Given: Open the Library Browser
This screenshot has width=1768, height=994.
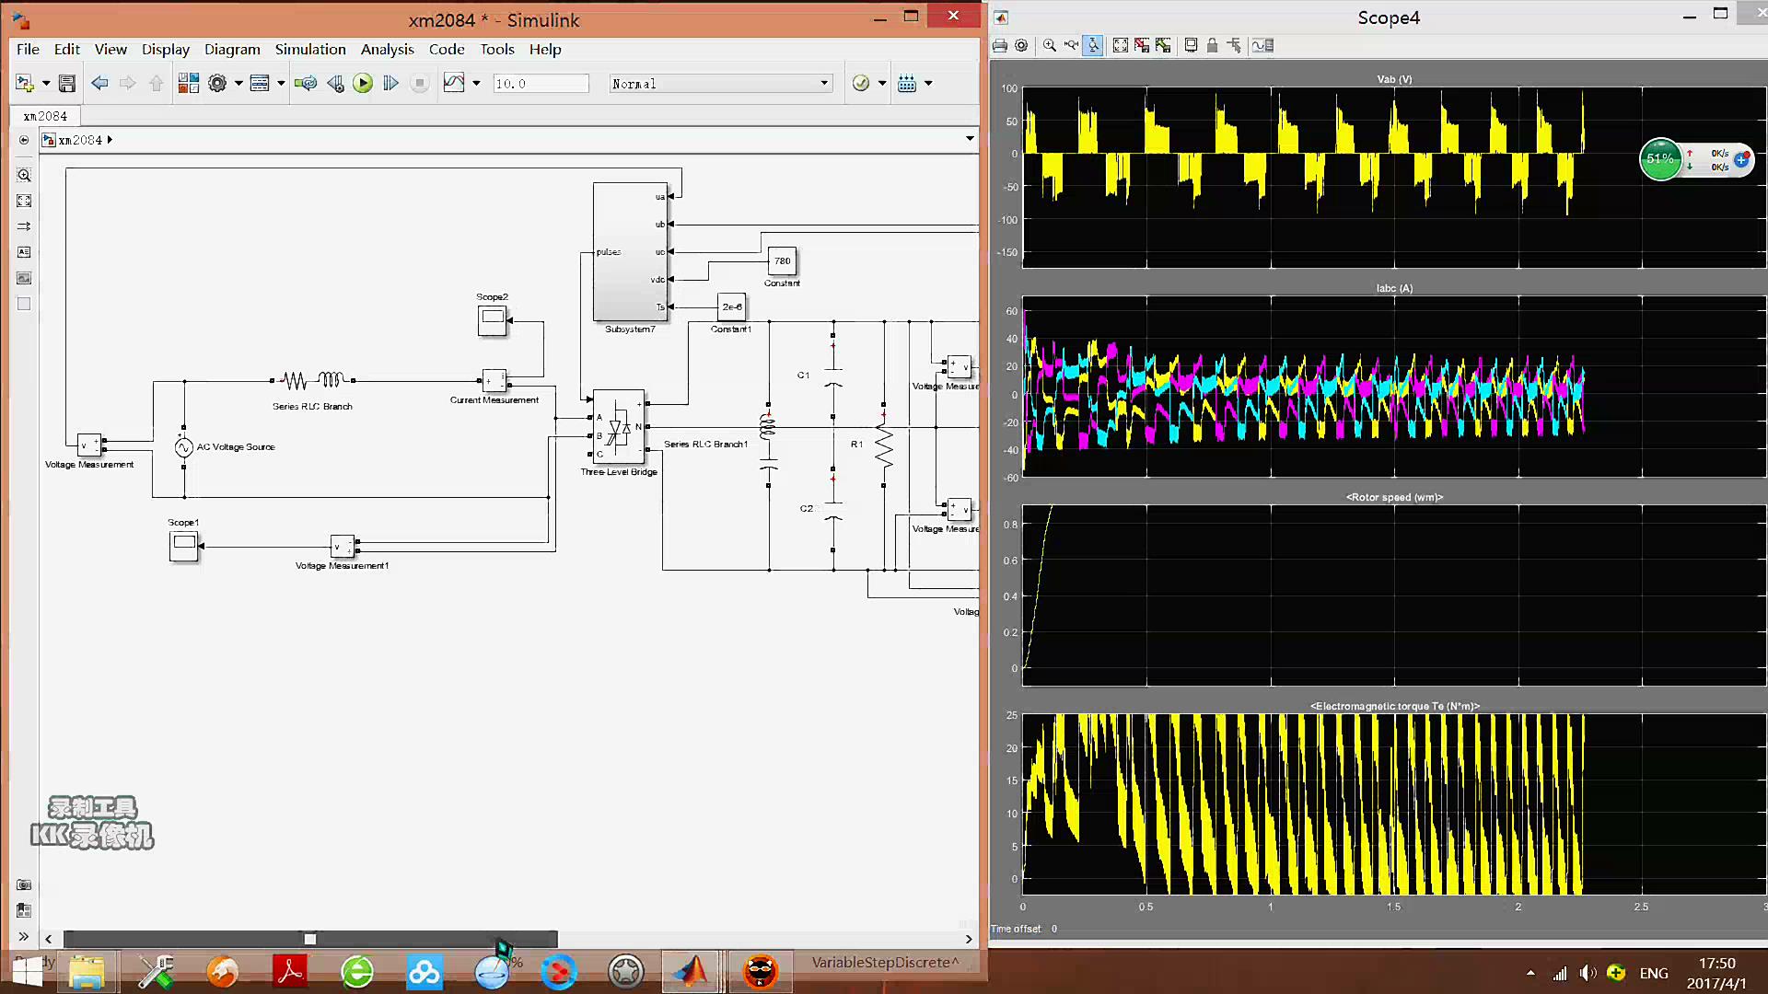Looking at the screenshot, I should [189, 84].
